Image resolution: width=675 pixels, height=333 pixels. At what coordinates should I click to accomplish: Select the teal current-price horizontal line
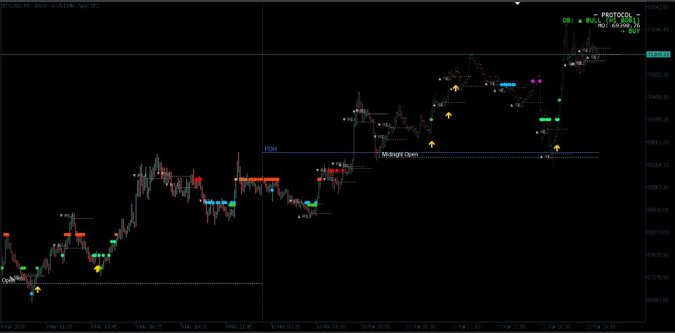point(323,55)
